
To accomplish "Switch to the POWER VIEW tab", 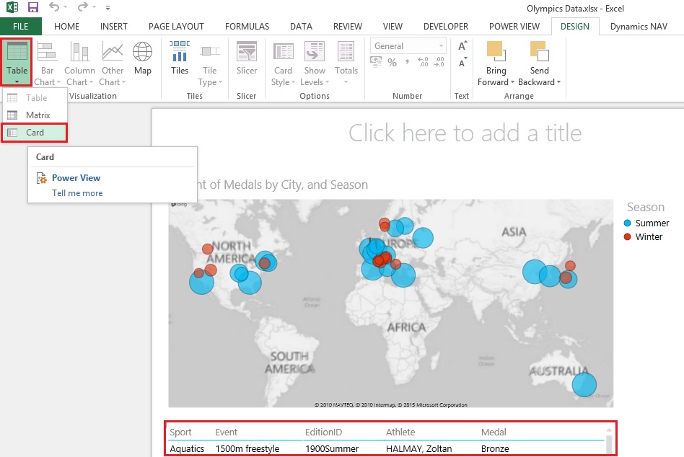I will pos(514,27).
